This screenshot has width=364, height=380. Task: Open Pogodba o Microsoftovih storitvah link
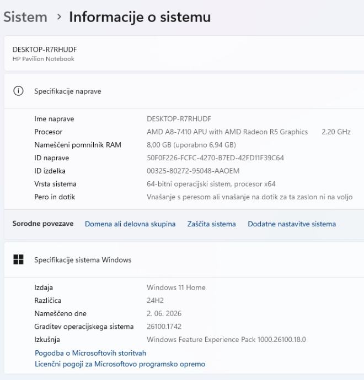click(x=90, y=353)
